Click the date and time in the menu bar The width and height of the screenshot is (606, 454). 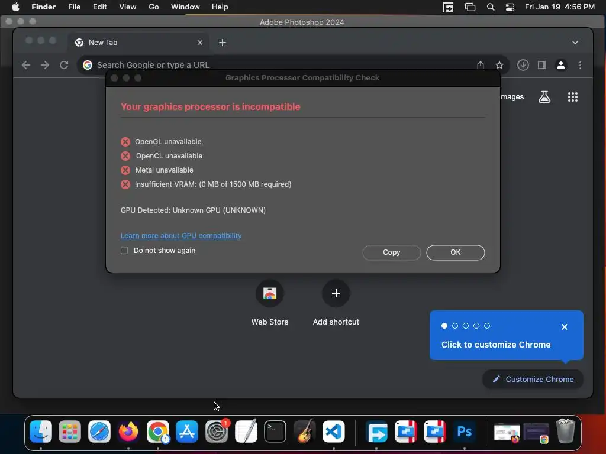pos(560,7)
